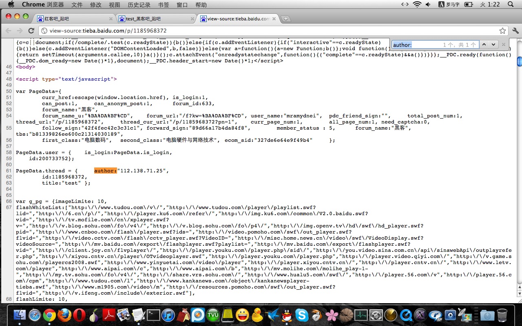Image resolution: width=522 pixels, height=326 pixels.
Task: Select the view-source:tieba.baidu.com tab
Action: click(x=237, y=19)
